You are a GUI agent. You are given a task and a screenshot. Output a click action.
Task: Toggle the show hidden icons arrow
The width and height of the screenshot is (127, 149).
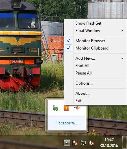67,143
